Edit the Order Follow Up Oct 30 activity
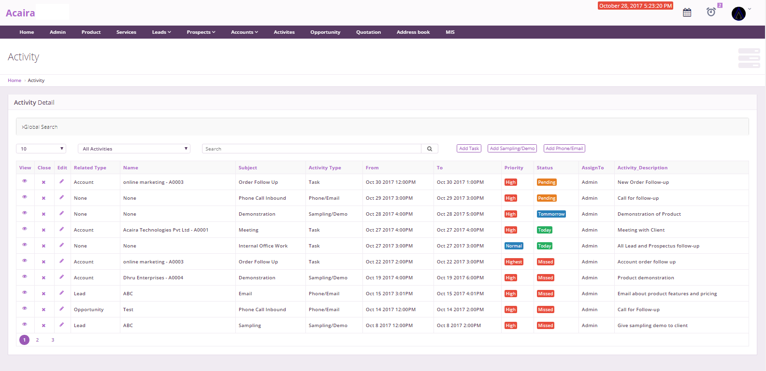This screenshot has height=371, width=766. [61, 181]
